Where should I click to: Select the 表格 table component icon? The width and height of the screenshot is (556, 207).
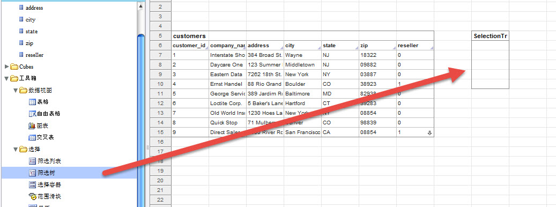(x=32, y=102)
